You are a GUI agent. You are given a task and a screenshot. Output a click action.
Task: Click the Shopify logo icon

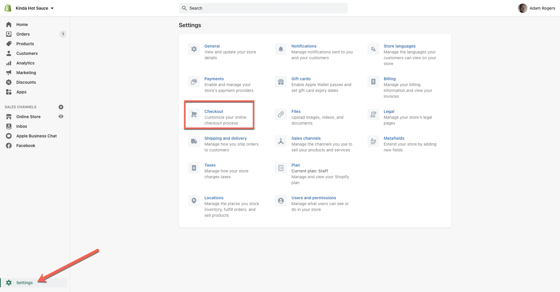(x=8, y=8)
